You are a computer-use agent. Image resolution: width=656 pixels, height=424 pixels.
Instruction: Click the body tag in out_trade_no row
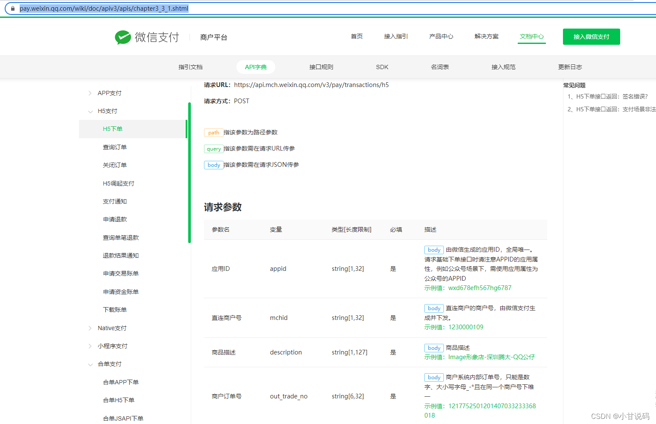pyautogui.click(x=434, y=377)
